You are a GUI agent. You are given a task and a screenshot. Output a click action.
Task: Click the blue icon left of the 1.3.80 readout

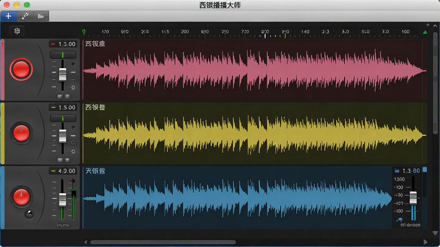397,171
